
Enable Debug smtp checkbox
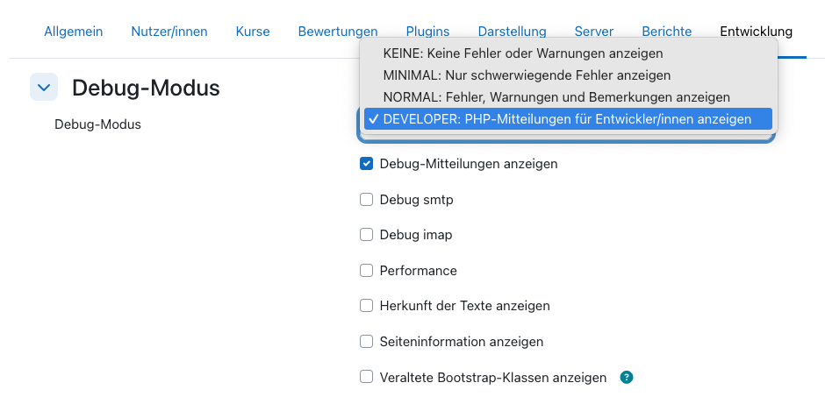point(367,200)
